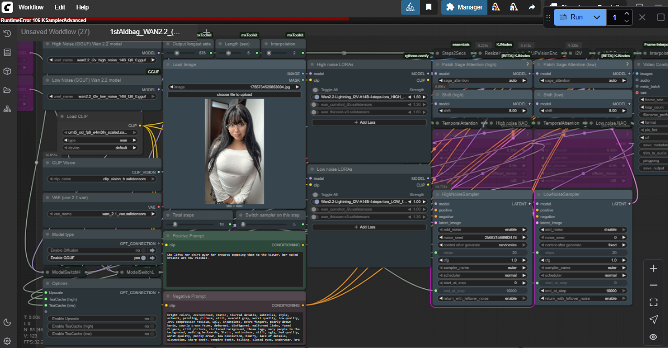This screenshot has height=348, width=668.
Task: Expand the dropdown arrow beside Run
Action: click(597, 17)
